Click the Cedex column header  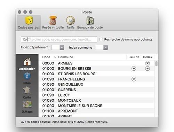pyautogui.click(x=148, y=57)
